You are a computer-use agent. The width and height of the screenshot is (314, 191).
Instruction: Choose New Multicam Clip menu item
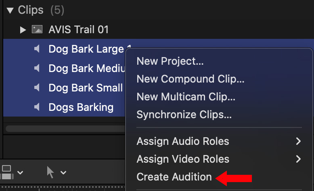point(186,97)
